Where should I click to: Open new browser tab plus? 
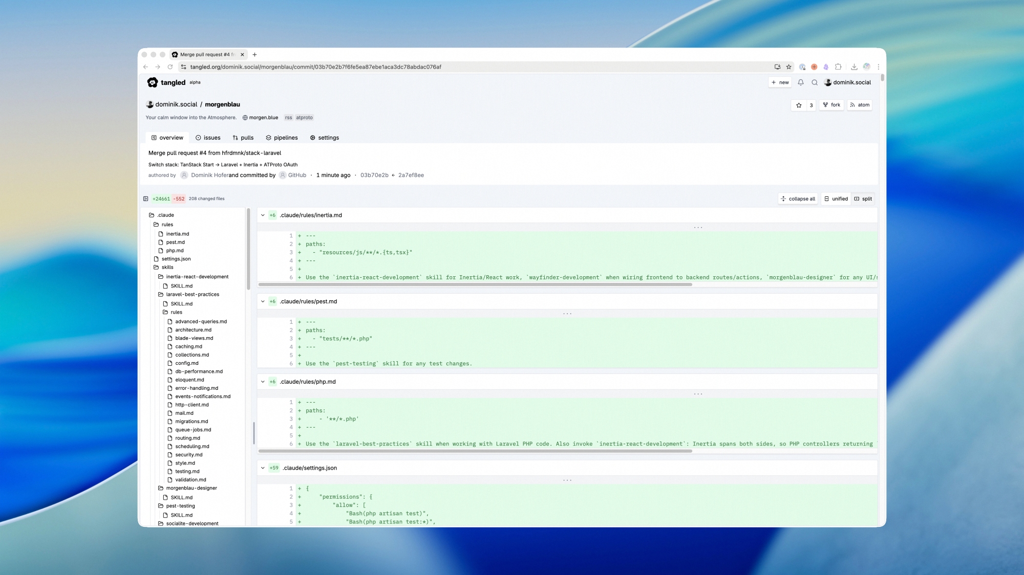pos(254,55)
